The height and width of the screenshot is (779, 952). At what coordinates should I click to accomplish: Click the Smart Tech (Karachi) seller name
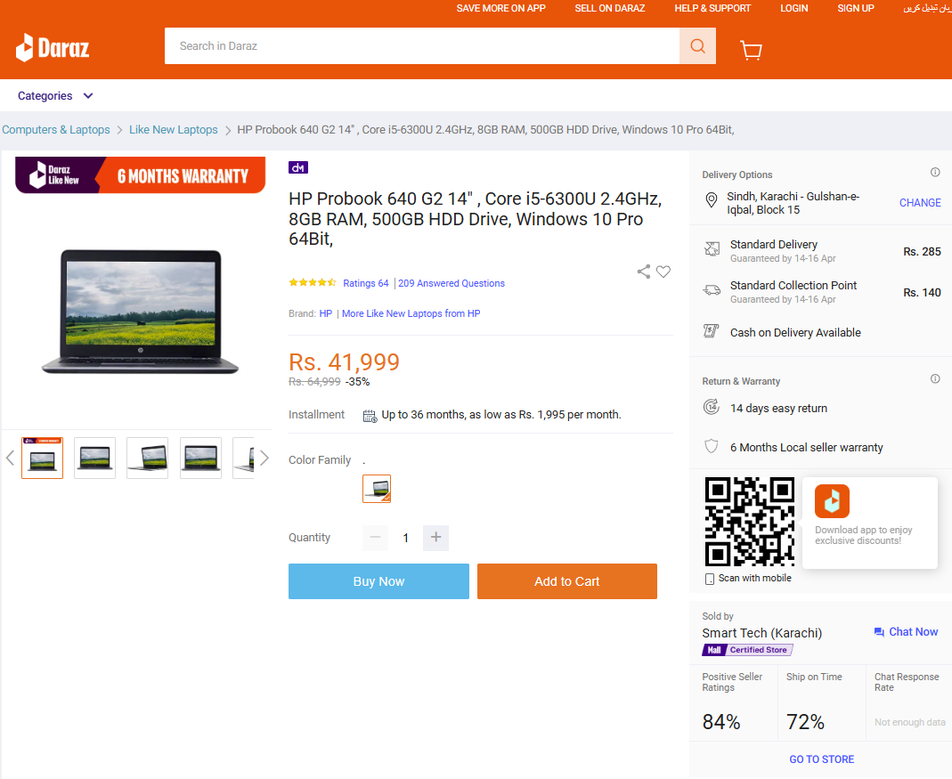762,633
